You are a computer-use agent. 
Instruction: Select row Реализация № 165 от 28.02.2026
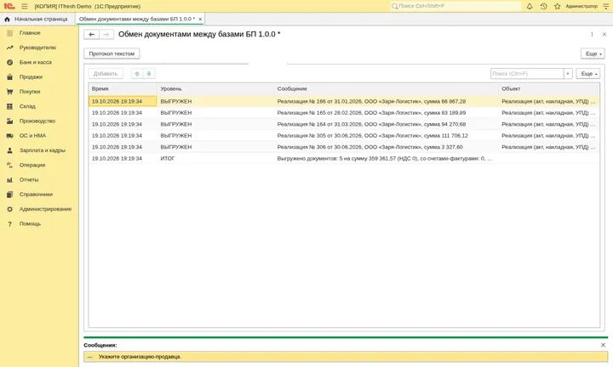pos(344,113)
